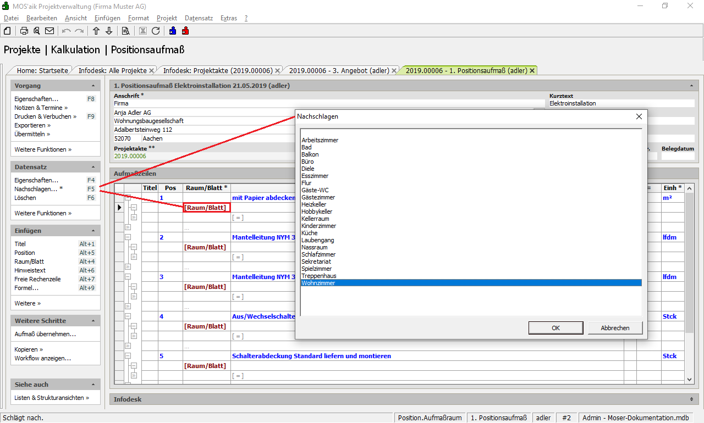Collapse the Vorgang panel section
Screen dimensions: 704x423
[93, 86]
